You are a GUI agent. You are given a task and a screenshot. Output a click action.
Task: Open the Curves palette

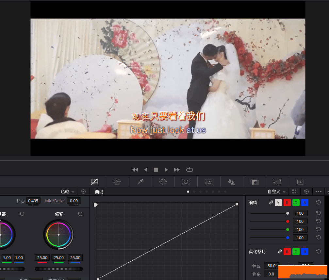click(x=94, y=182)
